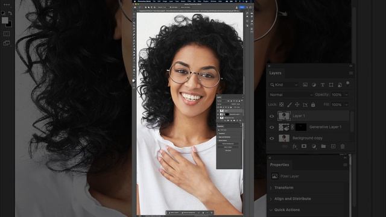Collapse the enlarged Layers panel double-arrow icon
The height and width of the screenshot is (217, 386).
(x=350, y=66)
